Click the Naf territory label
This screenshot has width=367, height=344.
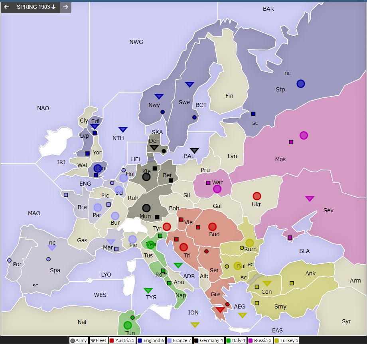pyautogui.click(x=82, y=322)
